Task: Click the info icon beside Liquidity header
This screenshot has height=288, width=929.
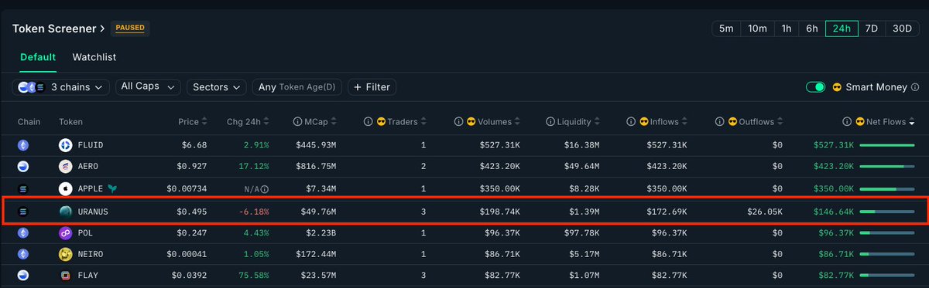Action: click(x=550, y=122)
